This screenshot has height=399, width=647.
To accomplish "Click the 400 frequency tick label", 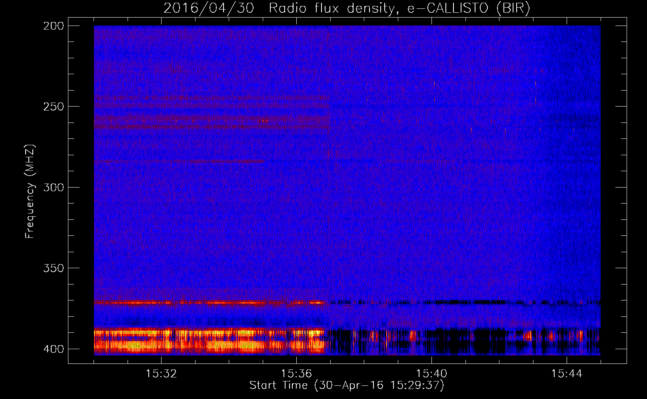I will tap(53, 349).
